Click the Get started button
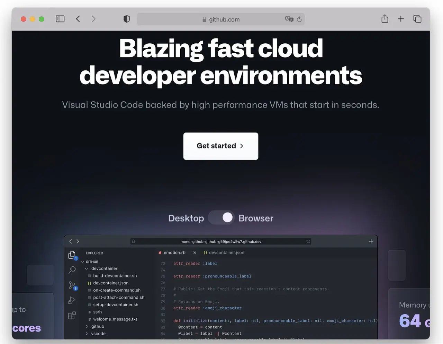 coord(220,146)
